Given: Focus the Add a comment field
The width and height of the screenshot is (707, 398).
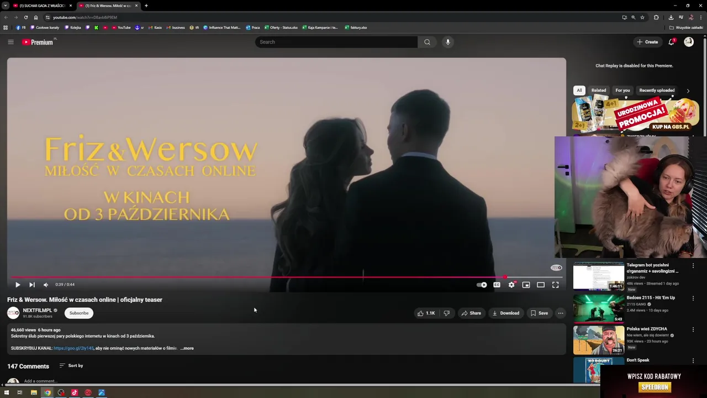Looking at the screenshot, I should (40, 381).
